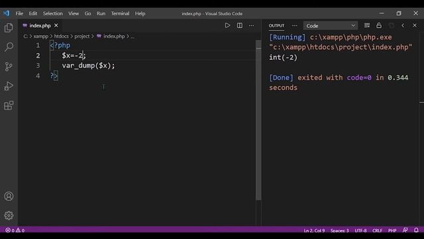Click htdocs in the breadcrumb
This screenshot has width=424, height=239.
[x=62, y=36]
